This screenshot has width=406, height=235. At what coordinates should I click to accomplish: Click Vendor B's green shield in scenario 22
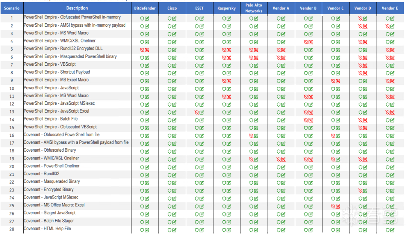coord(306,183)
